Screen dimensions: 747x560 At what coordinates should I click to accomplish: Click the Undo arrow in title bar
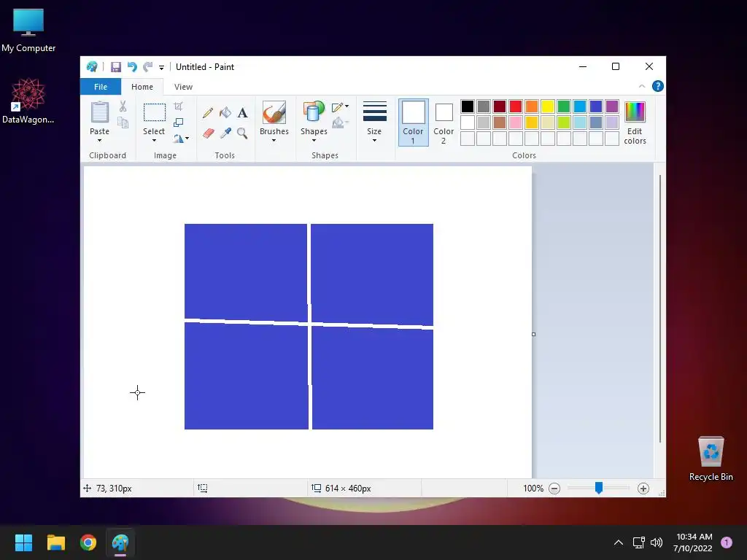tap(132, 67)
